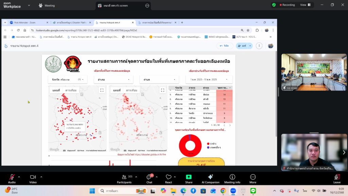Viewport: 348px width, 196px height.
Task: Open AI Companion
Action: (x=210, y=177)
